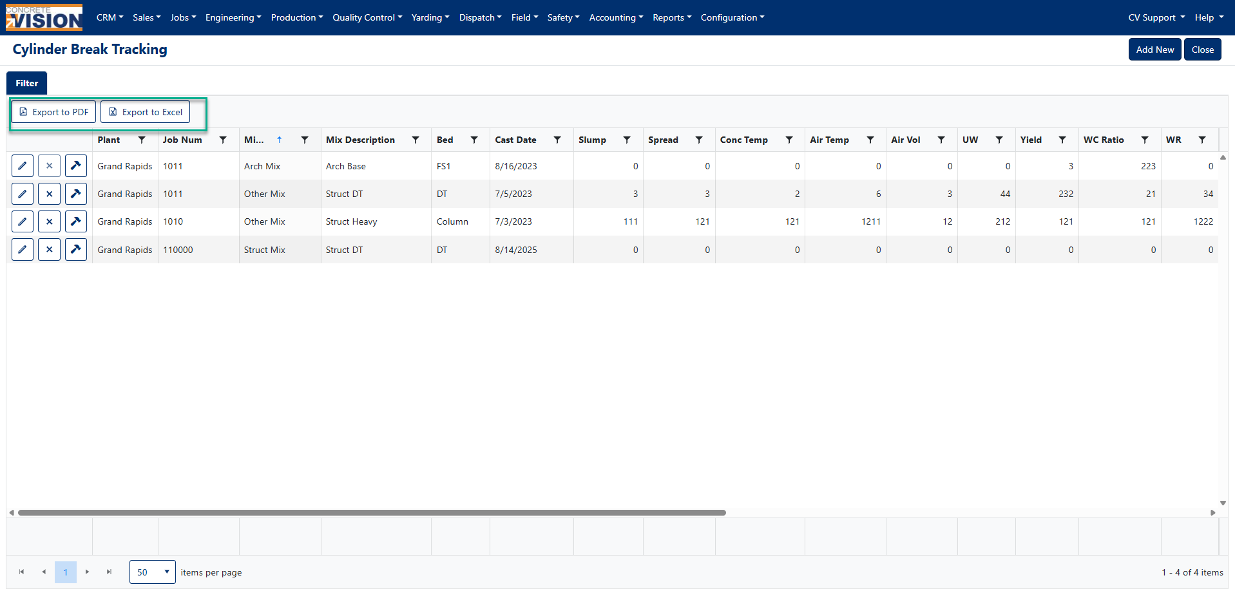The width and height of the screenshot is (1235, 589).
Task: Expand the items per page dropdown
Action: pyautogui.click(x=153, y=572)
